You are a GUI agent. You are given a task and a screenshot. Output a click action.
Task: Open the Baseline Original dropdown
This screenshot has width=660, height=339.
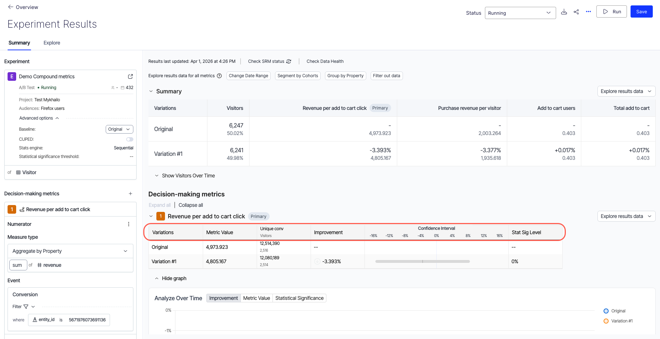coord(119,129)
